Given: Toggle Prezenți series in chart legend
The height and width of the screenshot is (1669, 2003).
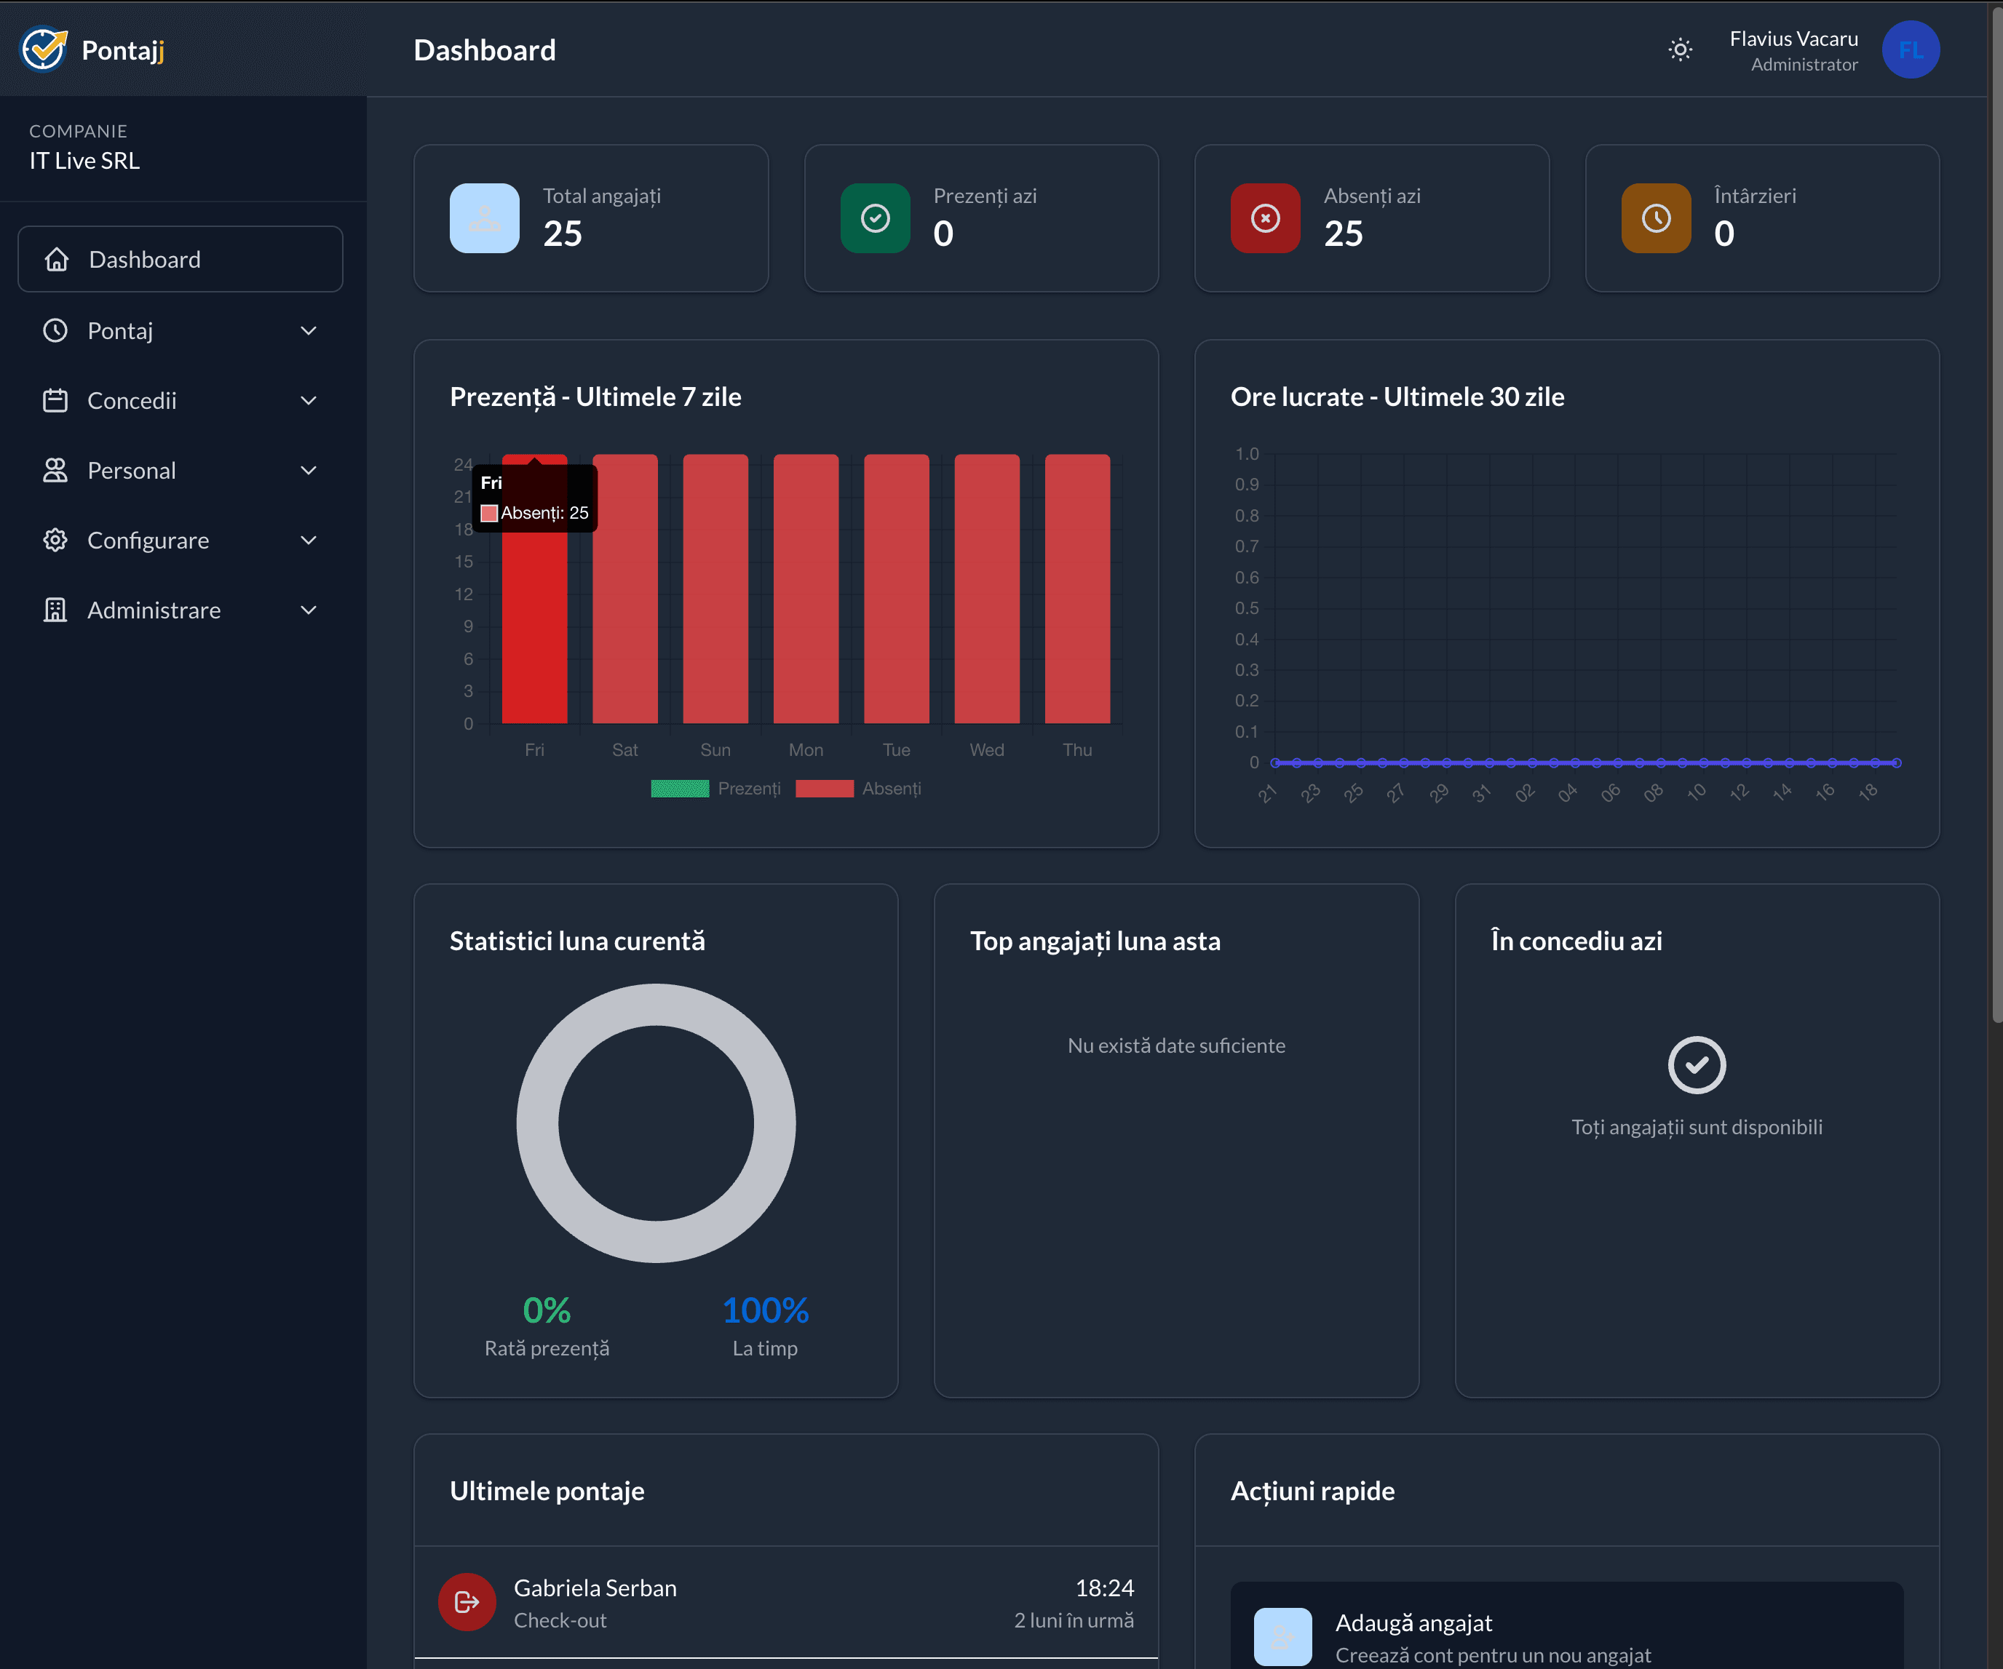Looking at the screenshot, I should pos(715,788).
